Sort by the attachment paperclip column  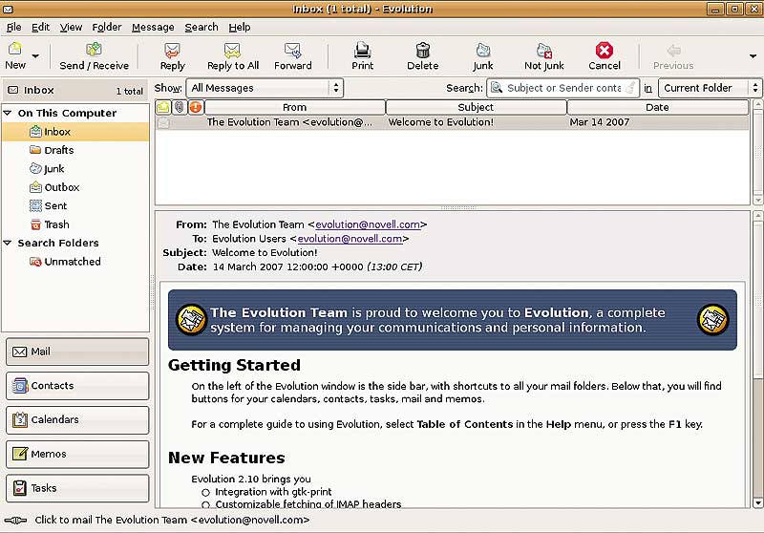tap(180, 107)
